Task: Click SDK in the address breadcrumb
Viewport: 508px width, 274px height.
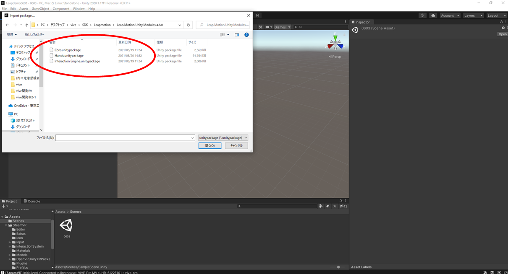Action: coord(85,25)
